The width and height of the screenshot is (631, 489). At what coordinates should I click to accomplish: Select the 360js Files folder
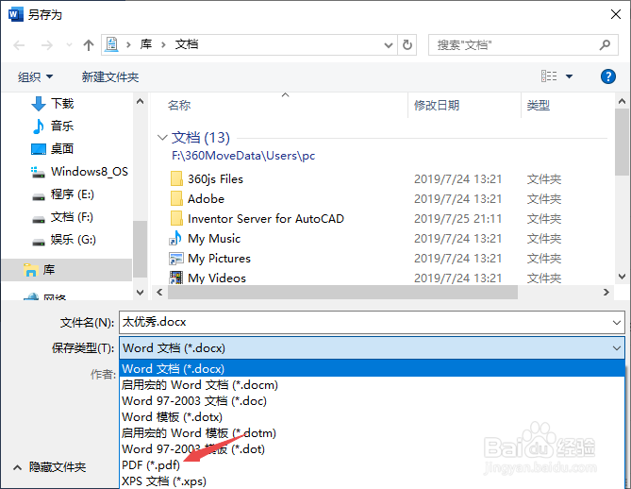click(x=215, y=178)
